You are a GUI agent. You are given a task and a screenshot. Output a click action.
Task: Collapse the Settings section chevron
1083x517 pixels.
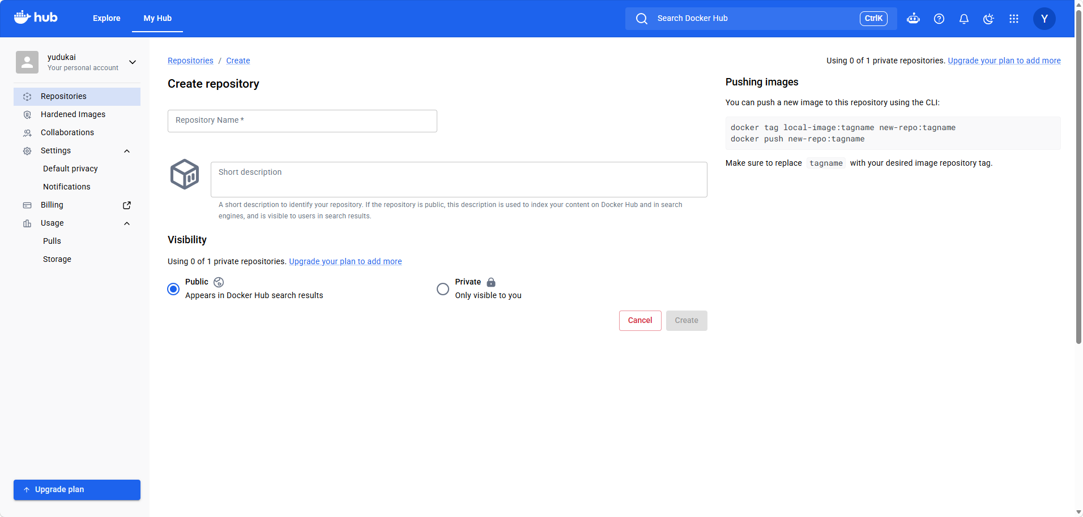[127, 151]
